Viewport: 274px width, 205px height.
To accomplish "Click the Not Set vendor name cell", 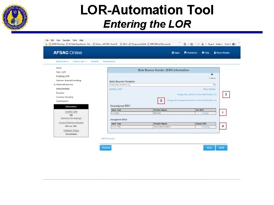I will 174,113.
